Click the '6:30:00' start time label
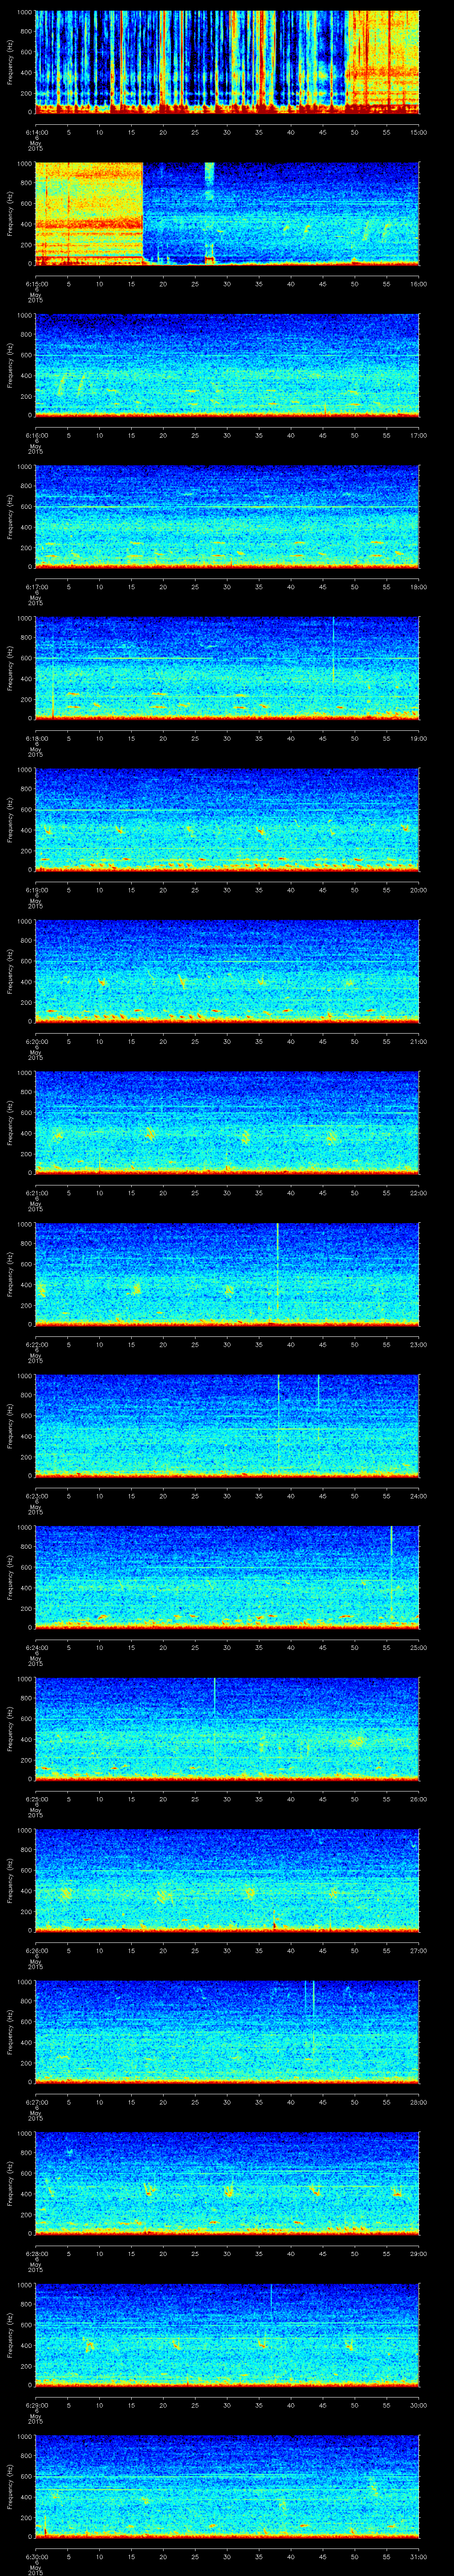The height and width of the screenshot is (2576, 454). coord(36,2556)
